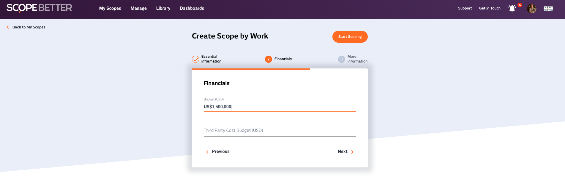The width and height of the screenshot is (565, 184).
Task: Click the Third Party Cost Budget field
Action: click(279, 130)
